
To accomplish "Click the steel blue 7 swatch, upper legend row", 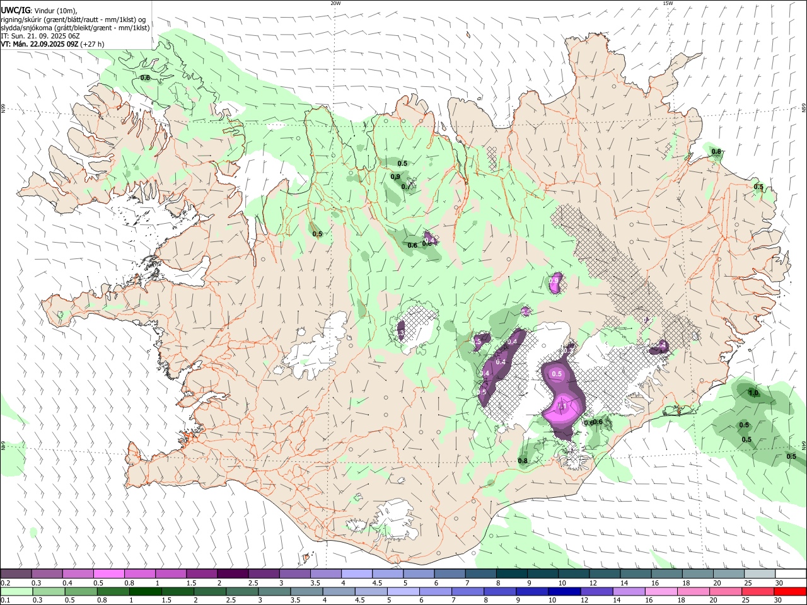I will pos(480,574).
